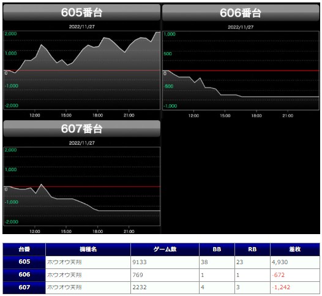Click the 607 machine graph thumbnail

point(82,186)
